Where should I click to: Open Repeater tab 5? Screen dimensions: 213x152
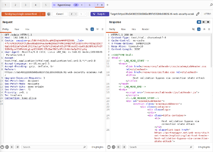tap(46, 5)
